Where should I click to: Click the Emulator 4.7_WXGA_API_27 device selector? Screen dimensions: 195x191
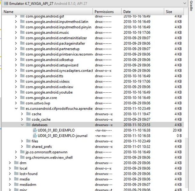click(x=95, y=4)
